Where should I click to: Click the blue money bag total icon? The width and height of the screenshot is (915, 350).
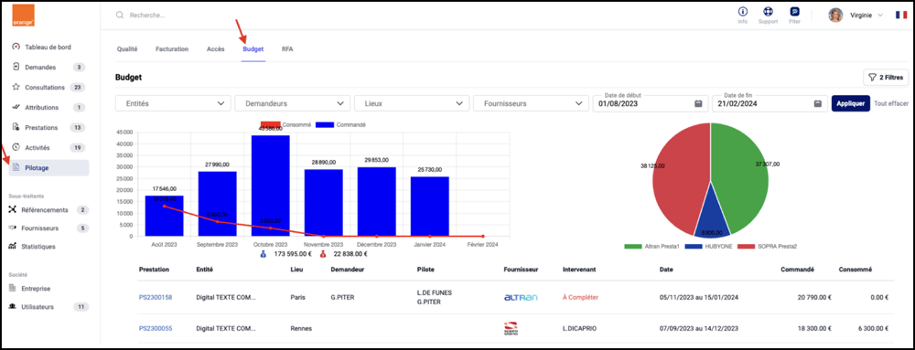point(264,254)
